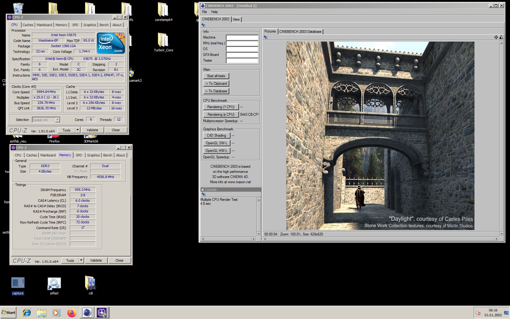Viewport: 510px width, 319px height.
Task: Run the C4D Shading benchmark
Action: pos(216,135)
